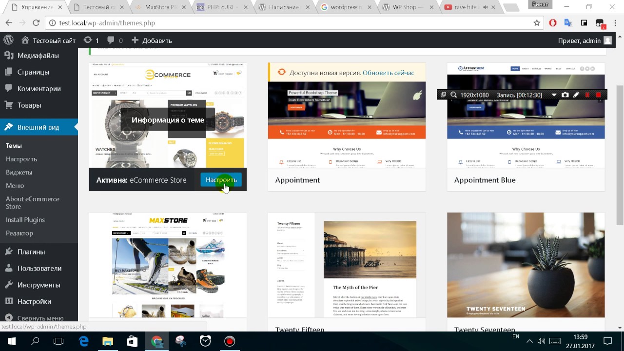This screenshot has width=624, height=351.
Task: Take screenshot with recorder camera icon
Action: [x=565, y=95]
